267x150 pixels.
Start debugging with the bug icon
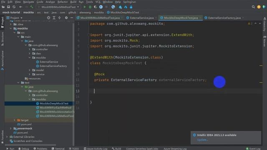[x=90, y=7]
